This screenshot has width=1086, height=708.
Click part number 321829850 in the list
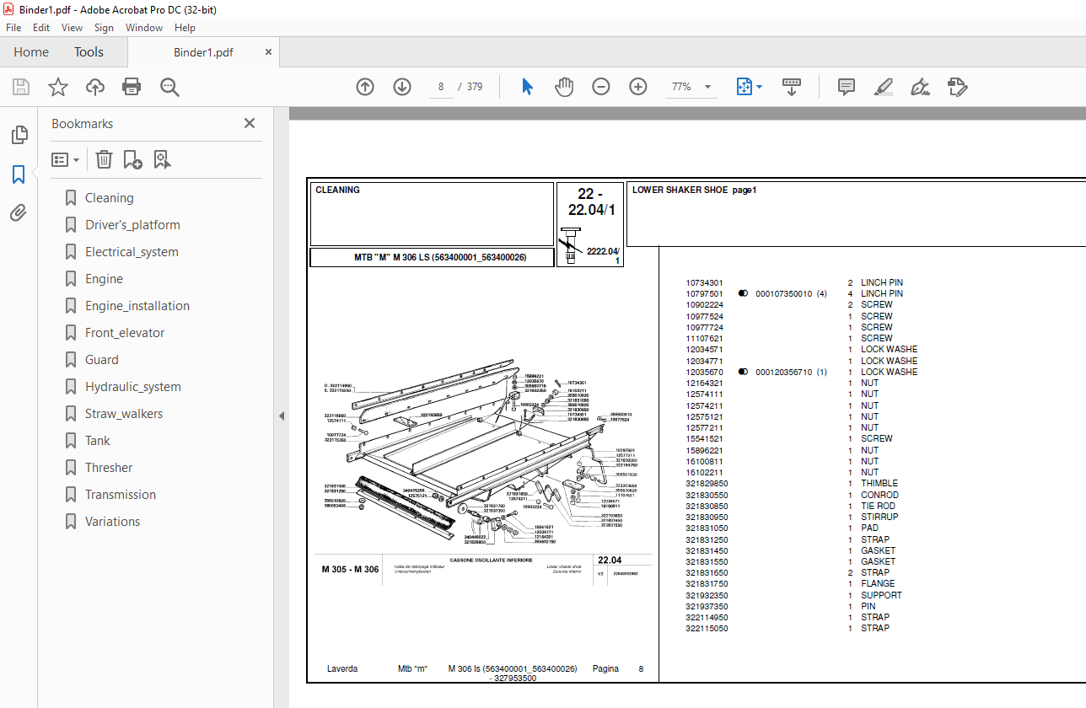[707, 484]
